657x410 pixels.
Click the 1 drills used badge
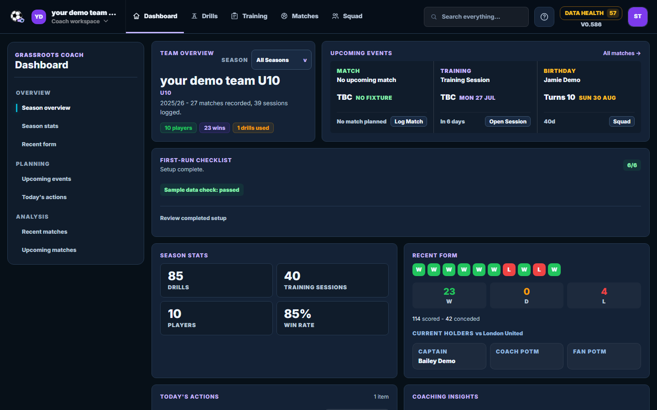(x=253, y=128)
